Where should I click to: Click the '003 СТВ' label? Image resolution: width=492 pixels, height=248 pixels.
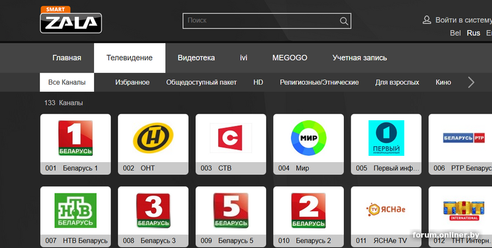[x=216, y=168]
